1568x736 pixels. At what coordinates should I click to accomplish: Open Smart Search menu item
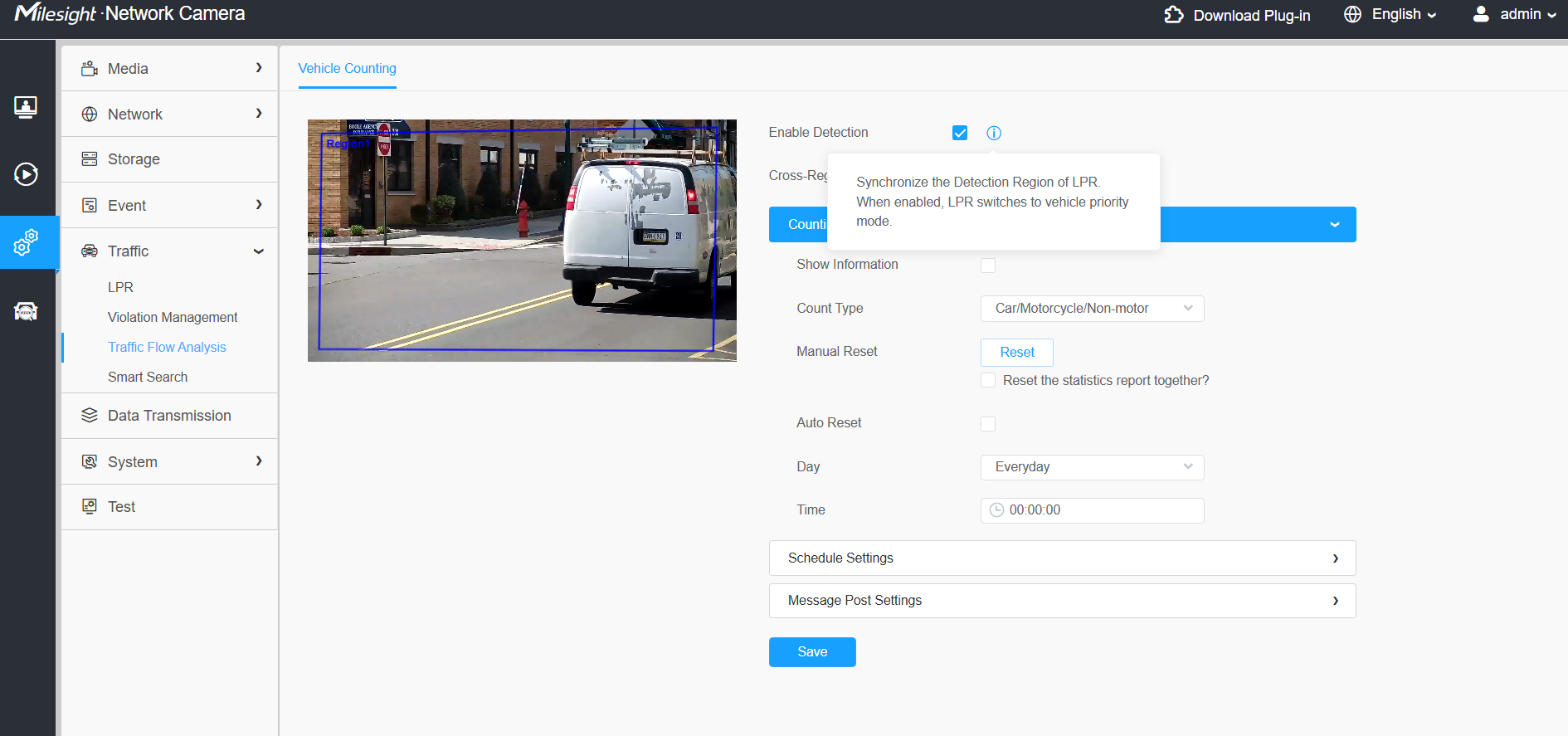pyautogui.click(x=148, y=377)
